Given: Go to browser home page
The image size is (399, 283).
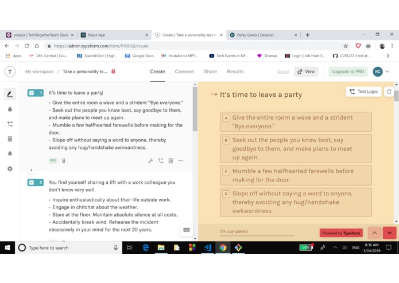Looking at the screenshot, I should pyautogui.click(x=37, y=46).
